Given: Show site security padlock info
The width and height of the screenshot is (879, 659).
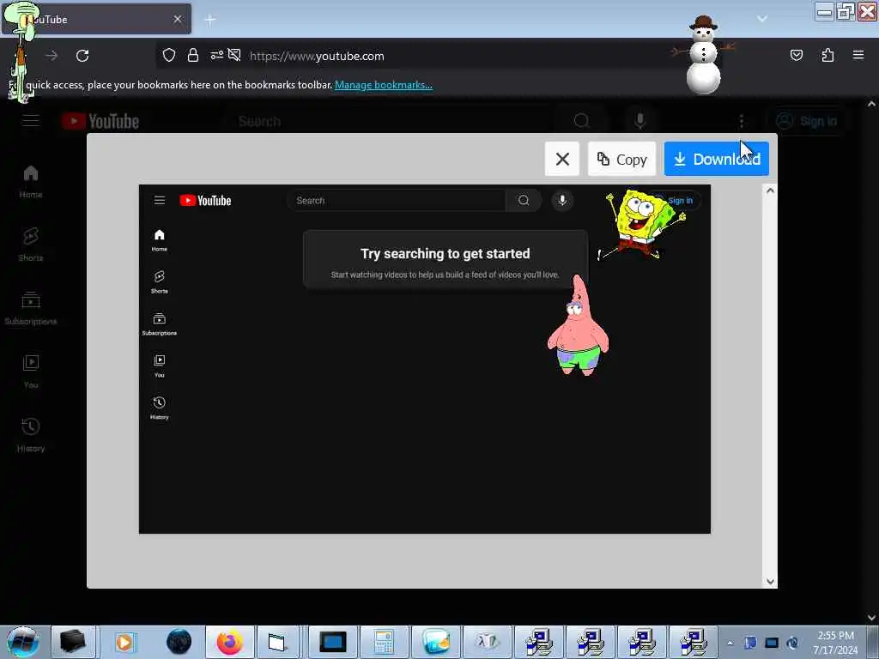Looking at the screenshot, I should point(193,56).
